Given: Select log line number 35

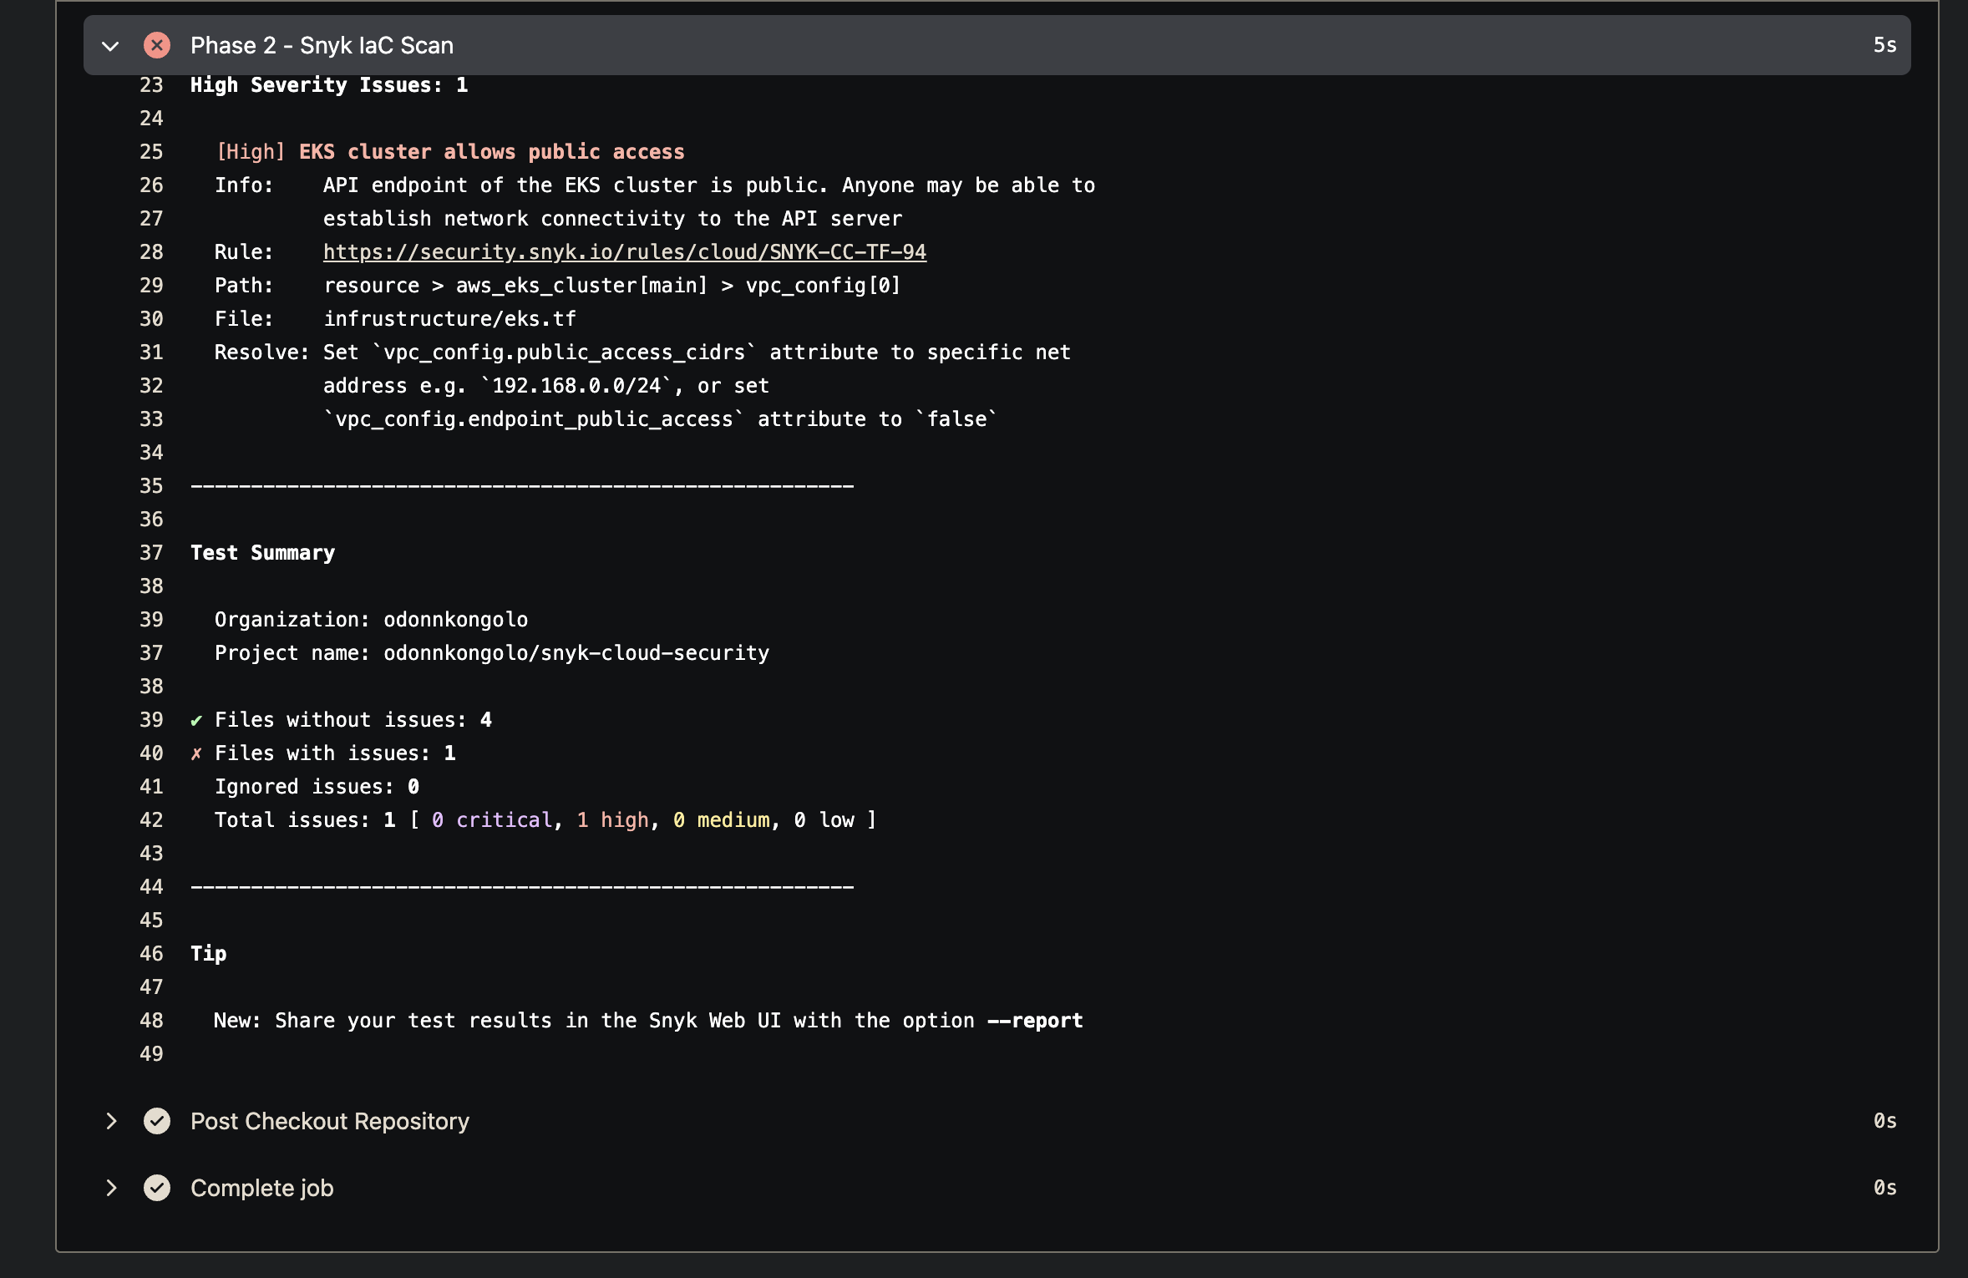Looking at the screenshot, I should coord(151,486).
